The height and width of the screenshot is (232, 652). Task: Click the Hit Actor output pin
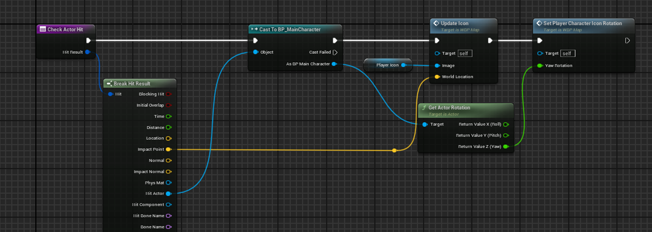168,193
